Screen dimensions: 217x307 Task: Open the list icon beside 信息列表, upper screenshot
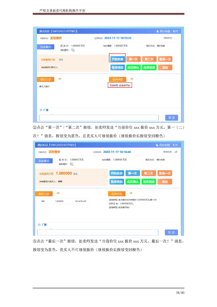[x=131, y=79]
